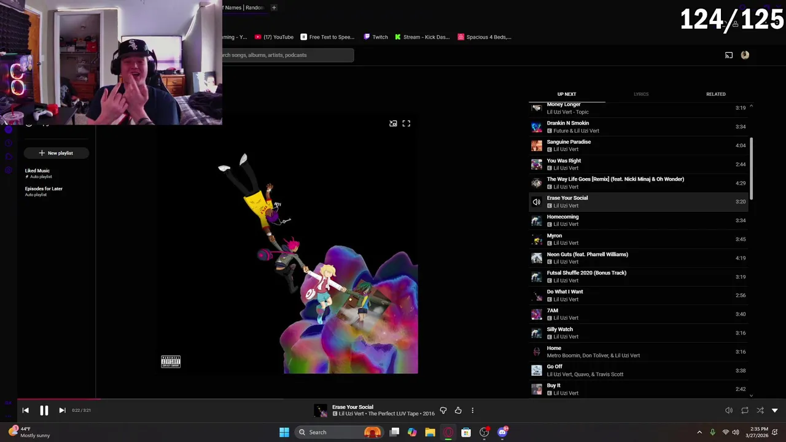Click the cast to device icon

click(x=729, y=55)
